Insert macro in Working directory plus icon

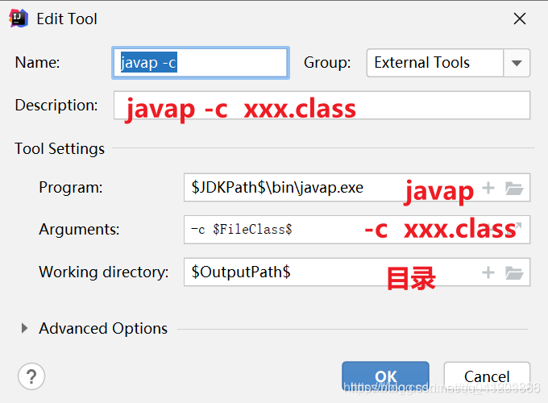click(x=488, y=272)
